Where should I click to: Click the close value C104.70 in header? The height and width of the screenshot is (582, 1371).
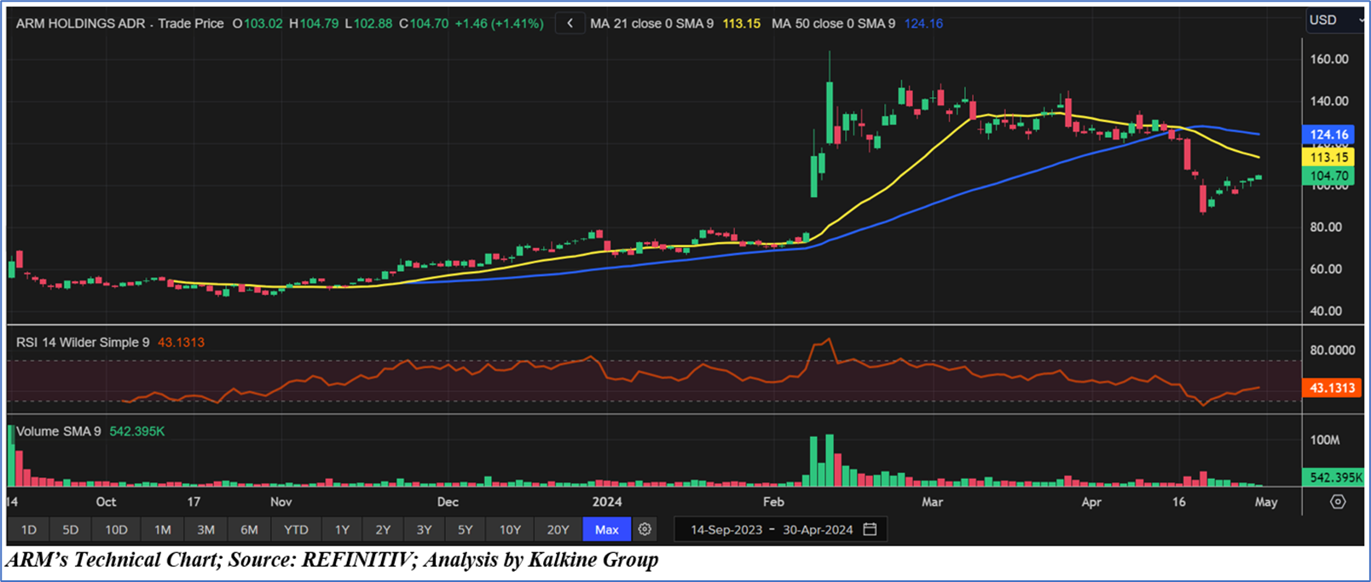424,24
